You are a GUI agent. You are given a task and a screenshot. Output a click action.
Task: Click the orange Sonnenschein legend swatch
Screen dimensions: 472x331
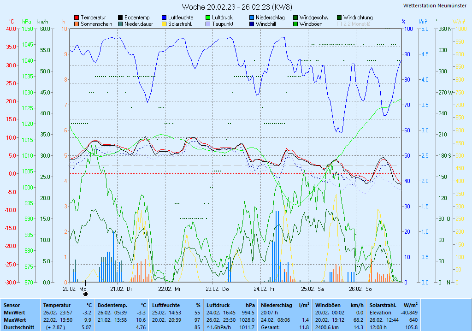[77, 24]
